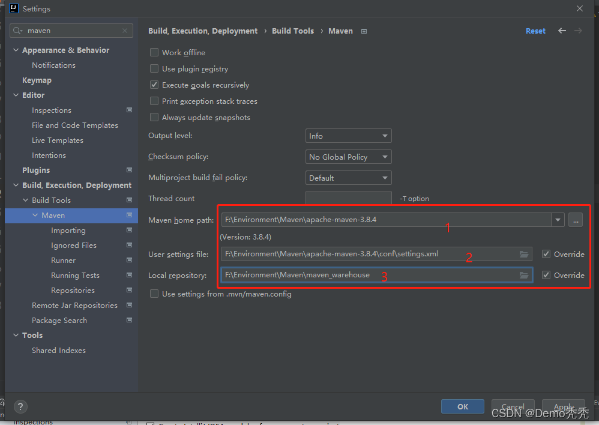This screenshot has width=599, height=425.
Task: Click the project icon next to Importing
Action: [130, 230]
